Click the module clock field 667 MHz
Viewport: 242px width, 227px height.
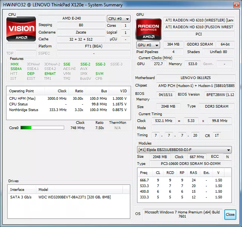click(197, 157)
